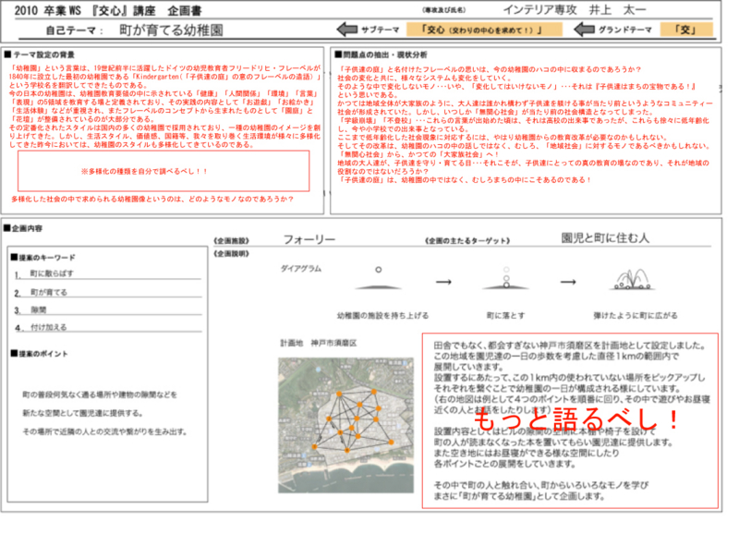Viewport: 739px width, 546px height.
Task: Click keyword 1. 町に散らばす
Action: pos(43,274)
